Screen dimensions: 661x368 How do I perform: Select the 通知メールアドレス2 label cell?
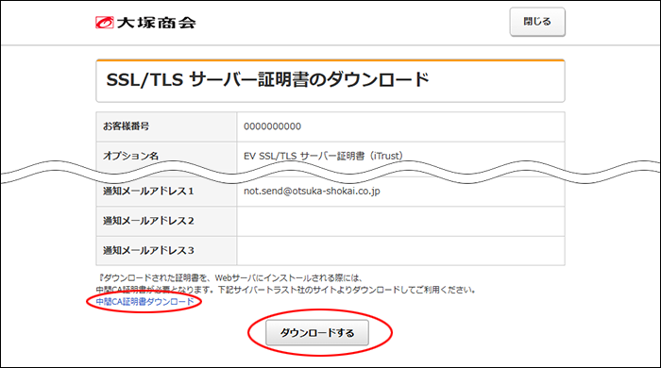[166, 221]
